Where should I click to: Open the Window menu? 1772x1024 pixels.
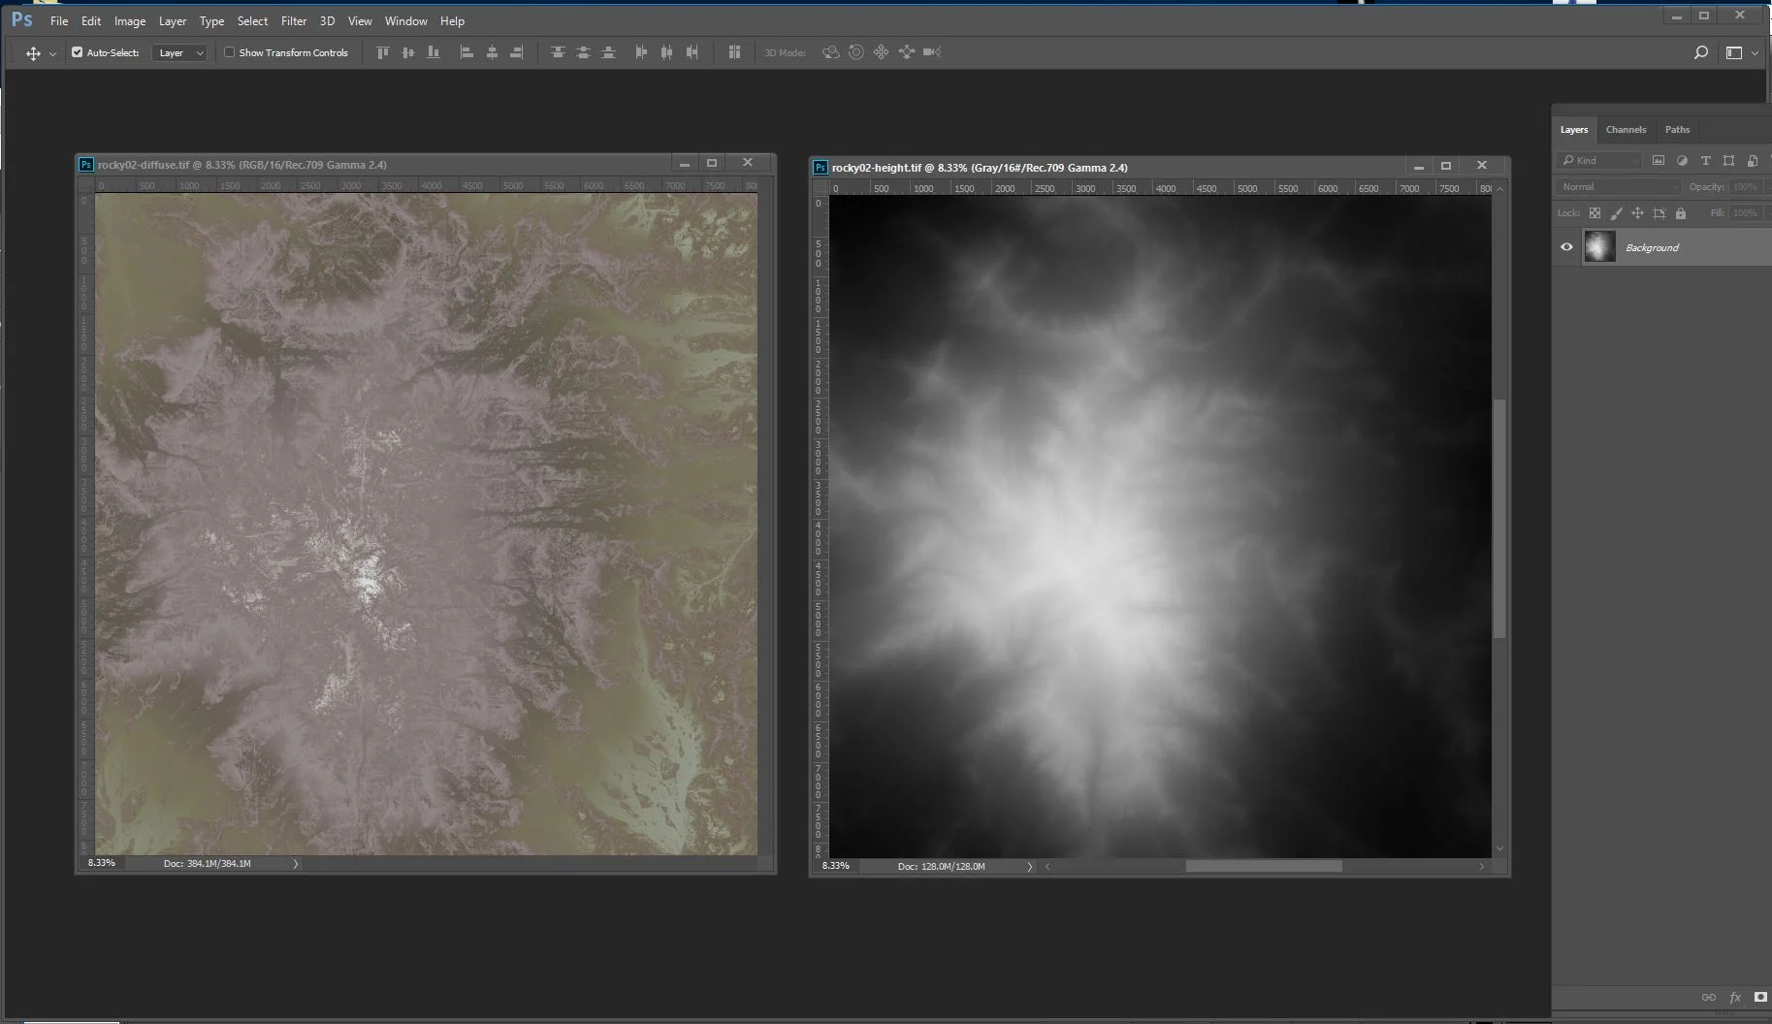click(x=405, y=20)
